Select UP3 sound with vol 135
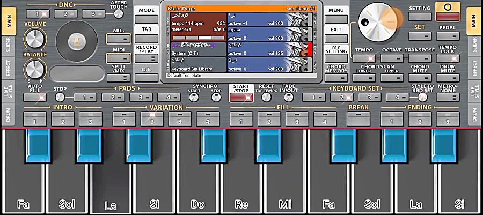 (269, 49)
